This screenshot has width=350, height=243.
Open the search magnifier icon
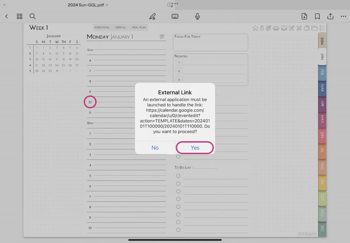33,16
